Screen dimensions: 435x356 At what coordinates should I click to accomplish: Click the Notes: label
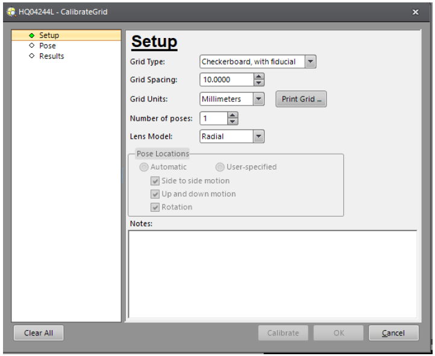[141, 223]
